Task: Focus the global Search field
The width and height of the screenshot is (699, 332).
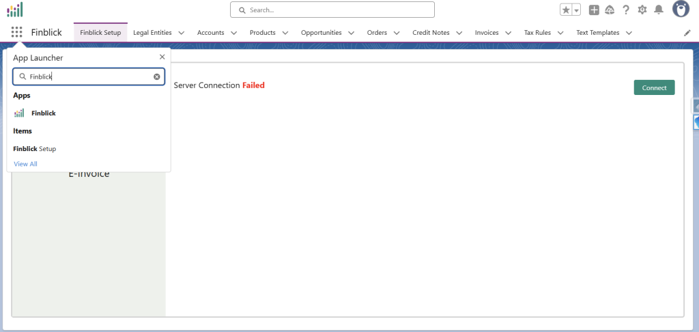Action: [332, 10]
